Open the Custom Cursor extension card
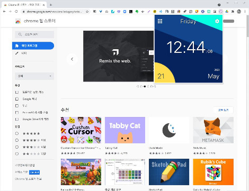The width and height of the screenshot is (249, 191). [x=81, y=136]
